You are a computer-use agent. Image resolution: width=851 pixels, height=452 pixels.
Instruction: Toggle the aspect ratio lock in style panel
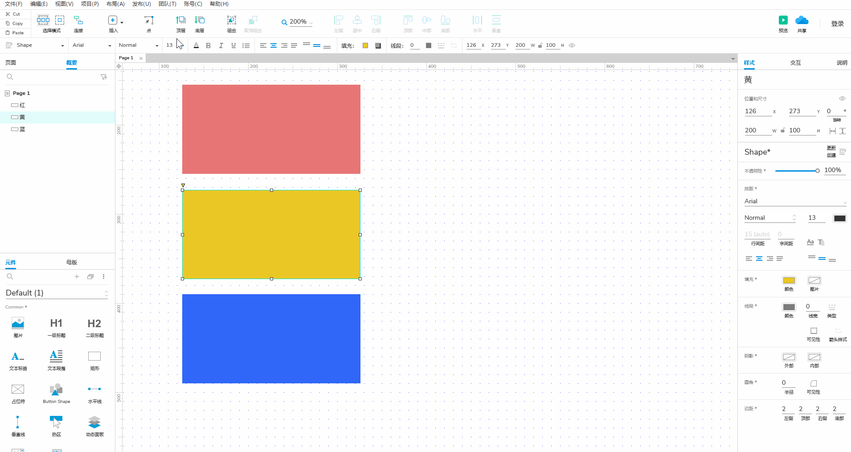pyautogui.click(x=783, y=131)
